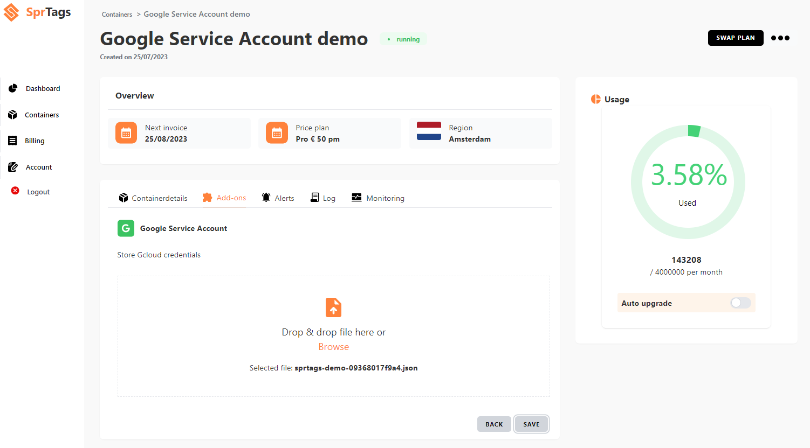Click 'Created on 25/07/2023' text

[134, 57]
